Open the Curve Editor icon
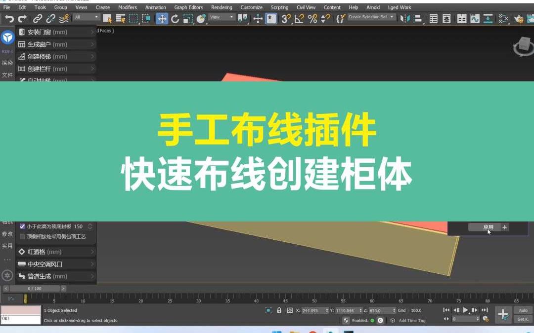Image resolution: width=534 pixels, height=333 pixels. (x=475, y=19)
